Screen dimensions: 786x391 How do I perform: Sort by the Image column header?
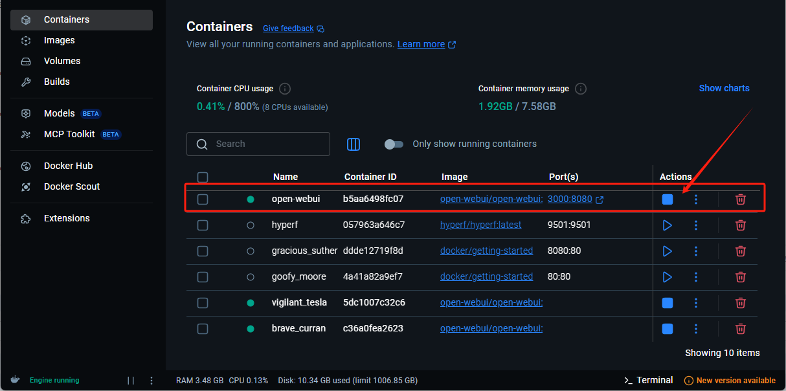pos(455,177)
